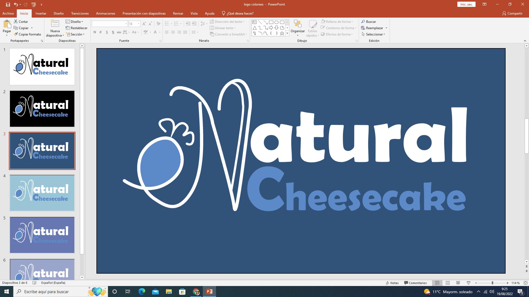This screenshot has height=297, width=529.
Task: Click Nueva diapositiva icon
Action: click(55, 24)
